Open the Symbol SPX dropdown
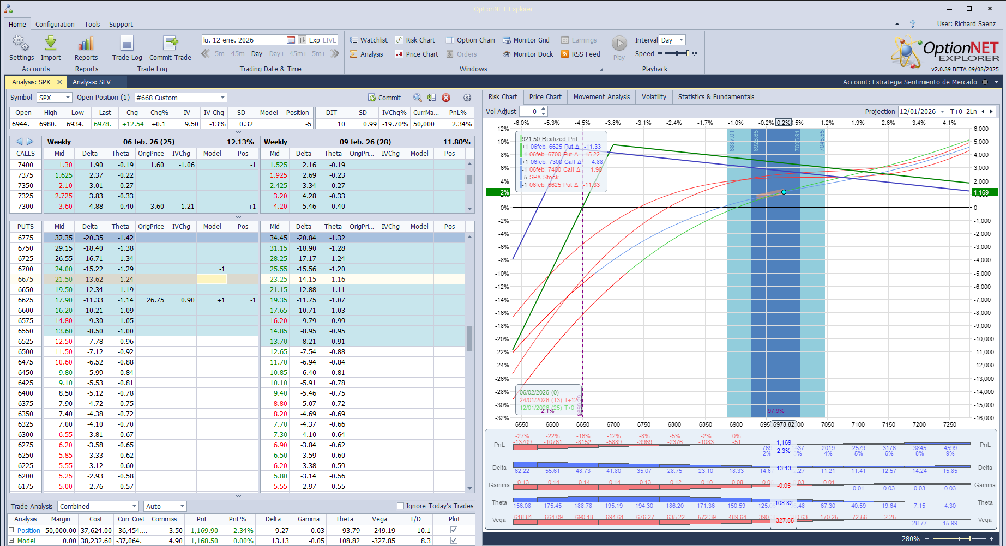 point(68,98)
